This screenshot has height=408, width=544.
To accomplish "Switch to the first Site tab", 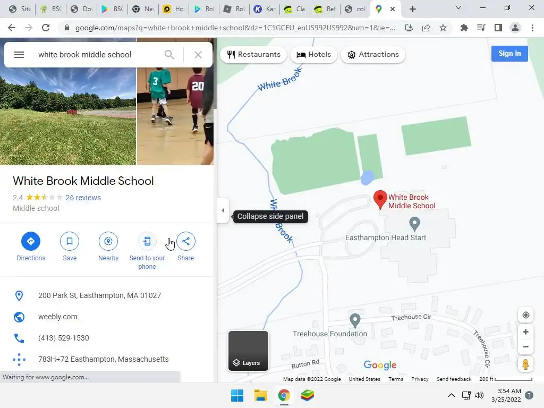I will click(20, 9).
